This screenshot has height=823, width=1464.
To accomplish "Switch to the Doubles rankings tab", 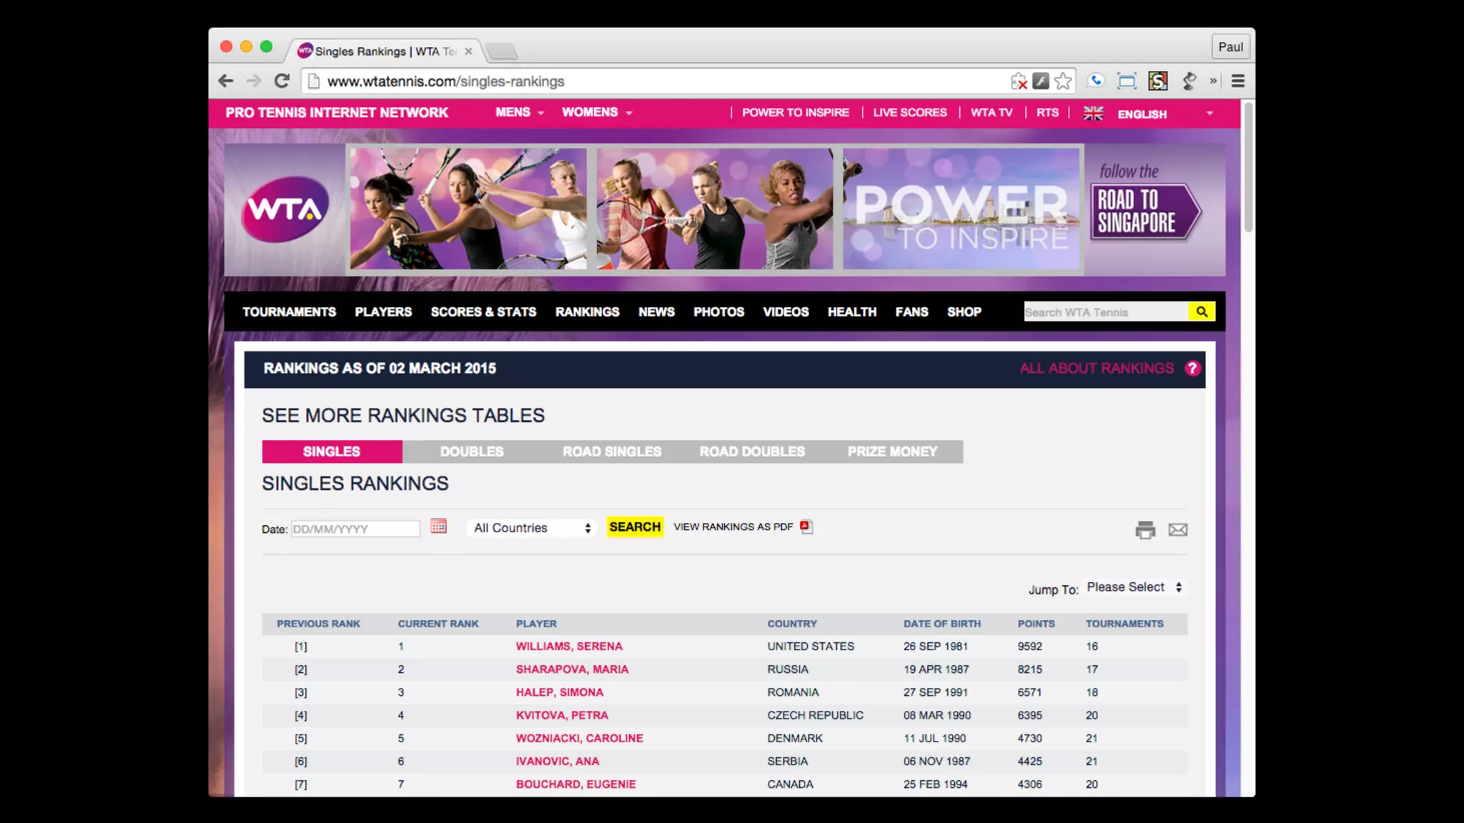I will pyautogui.click(x=472, y=452).
